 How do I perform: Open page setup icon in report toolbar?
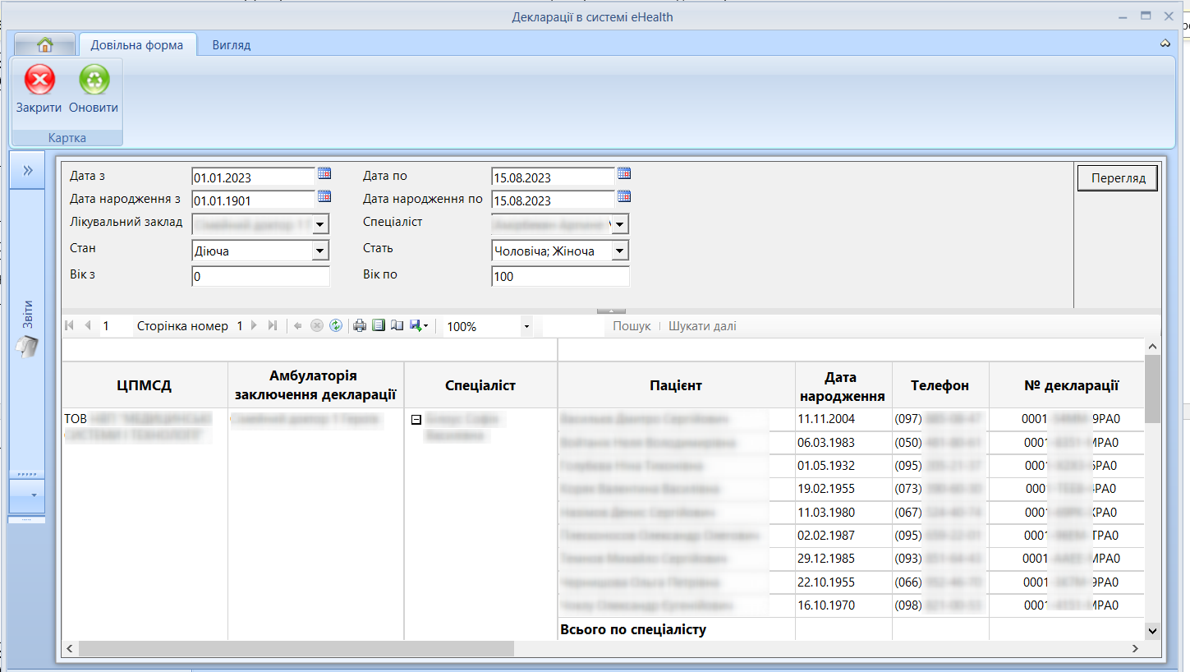coord(397,326)
